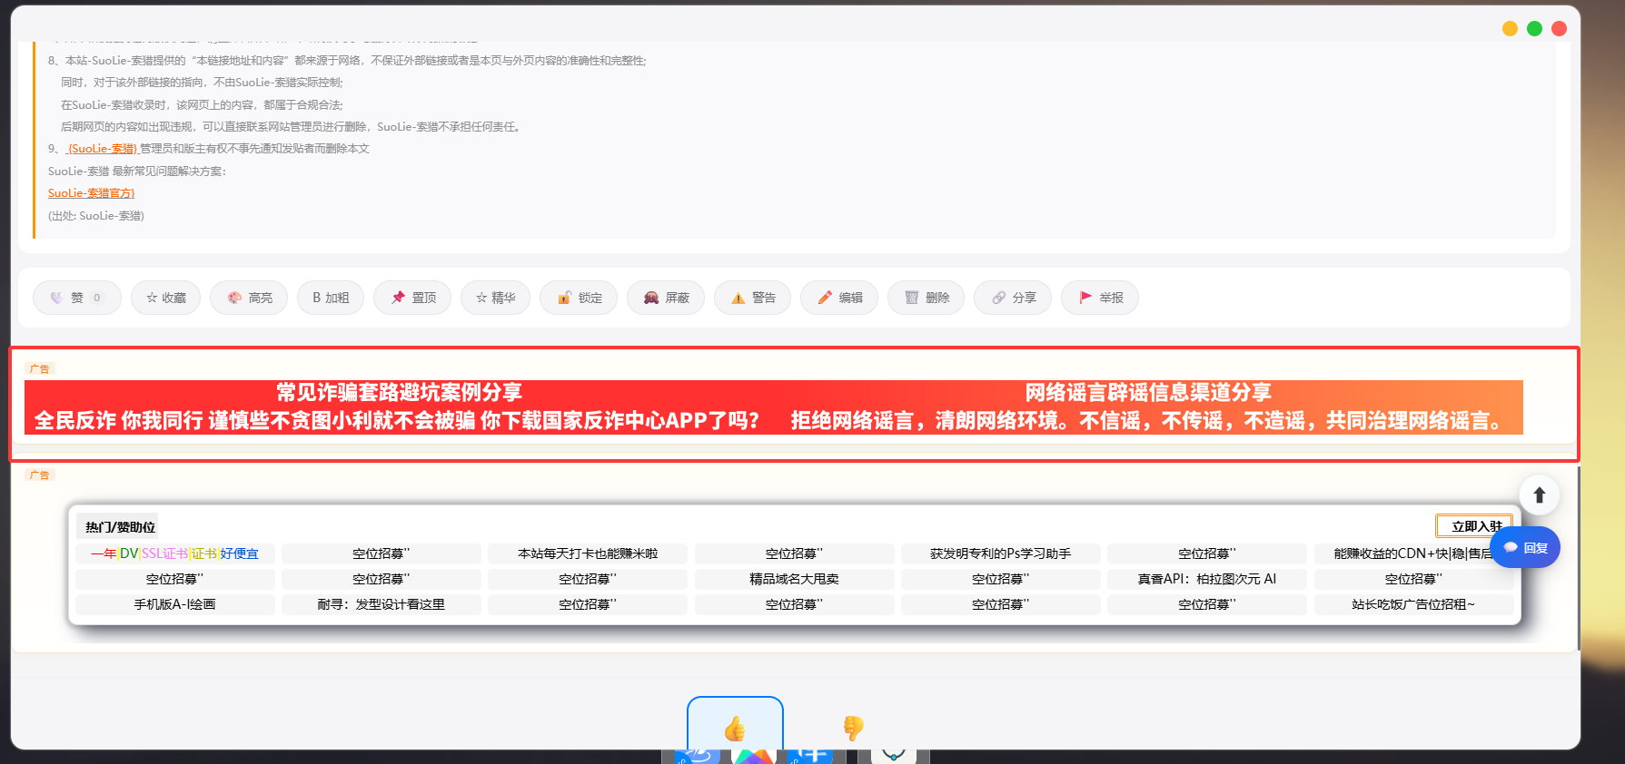The image size is (1625, 764).
Task: Open the 精品域名大甩卖 ad link
Action: point(794,579)
